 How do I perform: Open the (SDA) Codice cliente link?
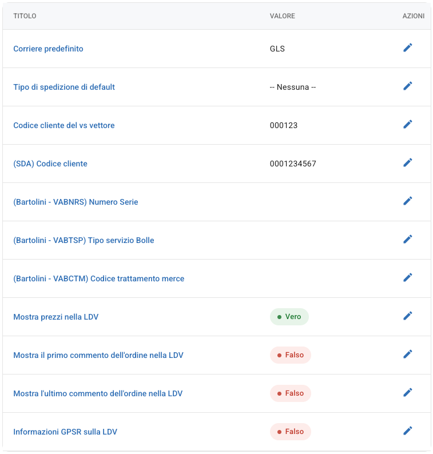tap(50, 164)
